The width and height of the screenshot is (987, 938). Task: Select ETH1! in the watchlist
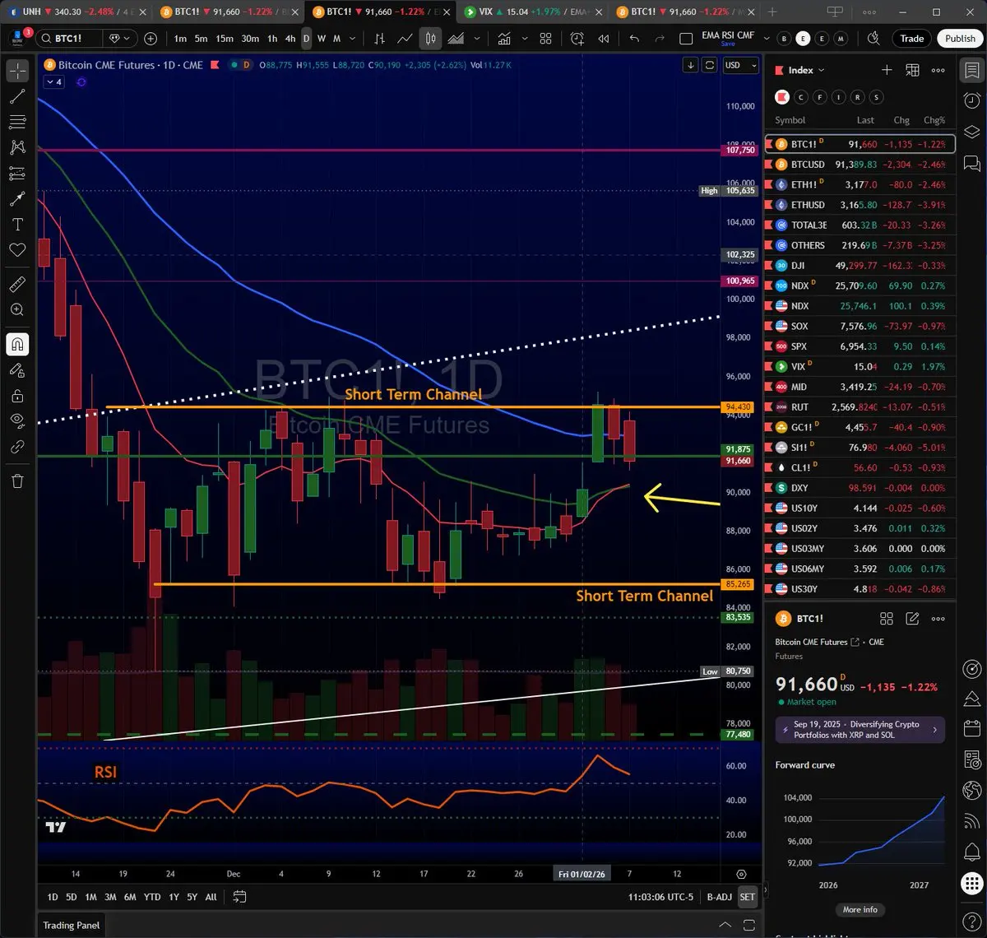(x=860, y=184)
